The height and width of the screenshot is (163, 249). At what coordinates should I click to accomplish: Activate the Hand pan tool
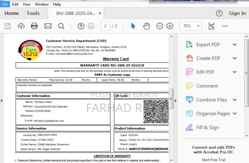tap(146, 26)
